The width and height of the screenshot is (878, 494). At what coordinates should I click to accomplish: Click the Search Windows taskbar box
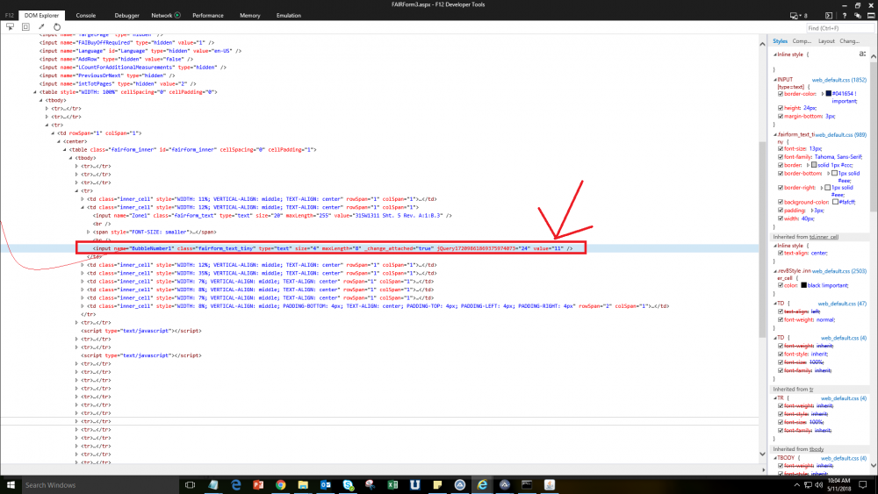pyautogui.click(x=99, y=485)
